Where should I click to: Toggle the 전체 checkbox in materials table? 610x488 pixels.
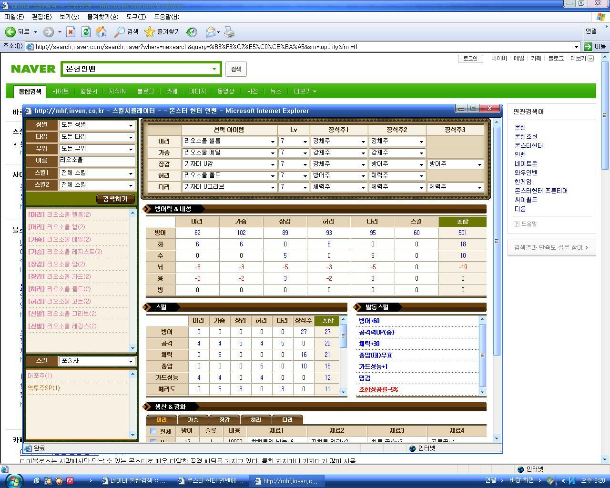pos(153,431)
